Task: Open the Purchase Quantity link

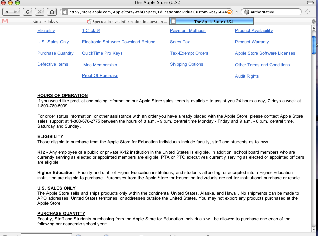Action: pos(55,53)
